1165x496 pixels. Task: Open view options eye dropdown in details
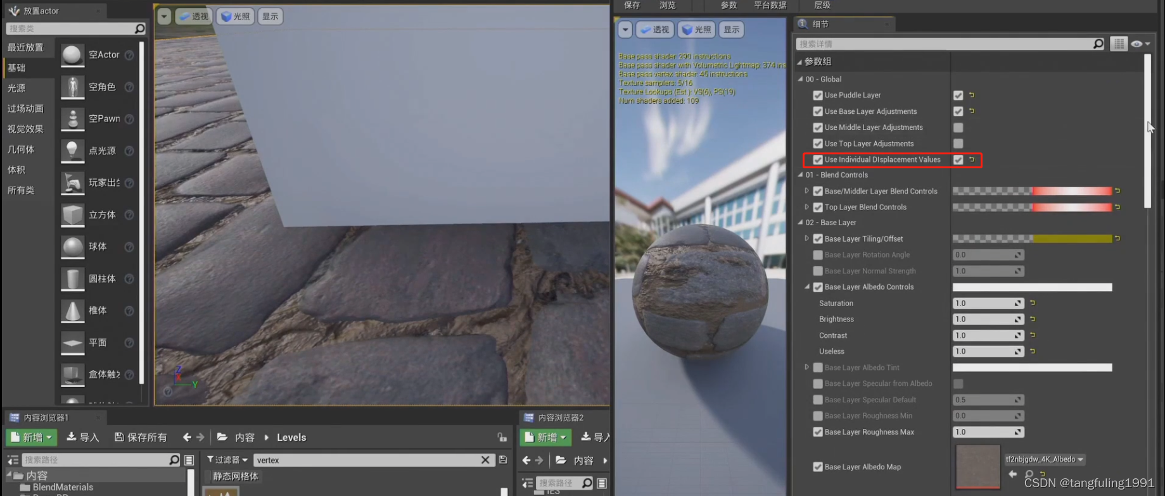[1140, 44]
